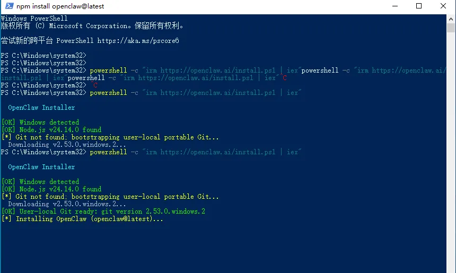Click the second OpenClaw Installer heading
The image size is (456, 273).
[x=41, y=167]
